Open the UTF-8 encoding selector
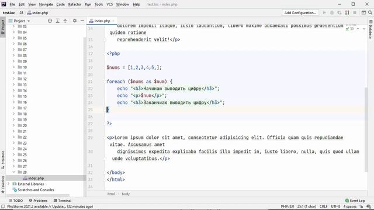The width and height of the screenshot is (374, 210). pos(335,206)
